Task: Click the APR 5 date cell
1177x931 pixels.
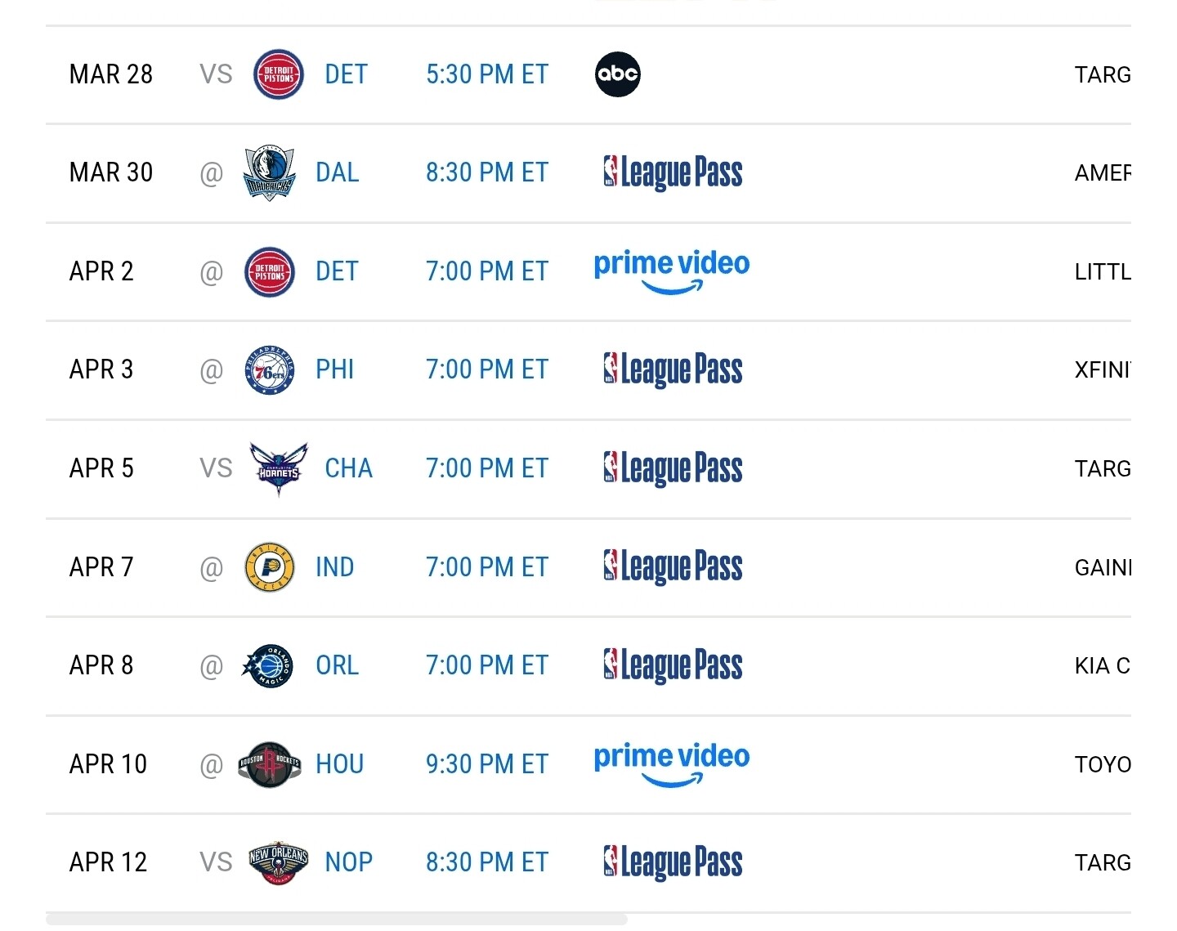Action: point(101,468)
